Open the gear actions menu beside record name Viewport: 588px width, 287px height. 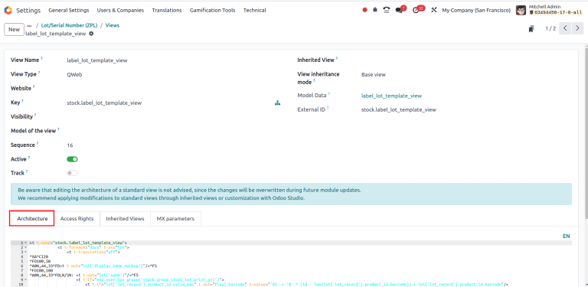[x=91, y=34]
